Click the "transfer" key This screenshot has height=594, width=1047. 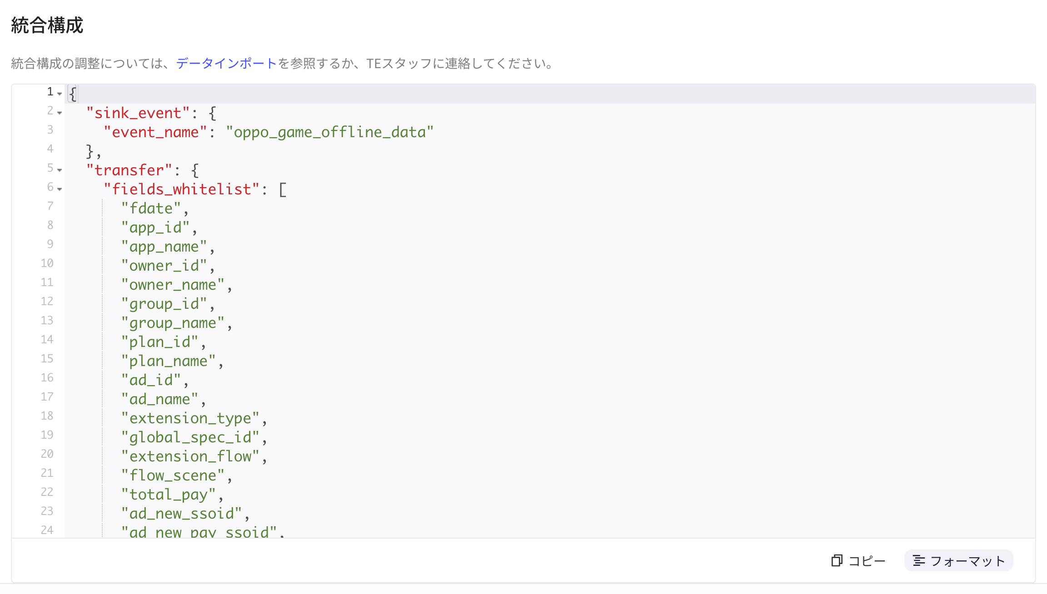tap(129, 170)
